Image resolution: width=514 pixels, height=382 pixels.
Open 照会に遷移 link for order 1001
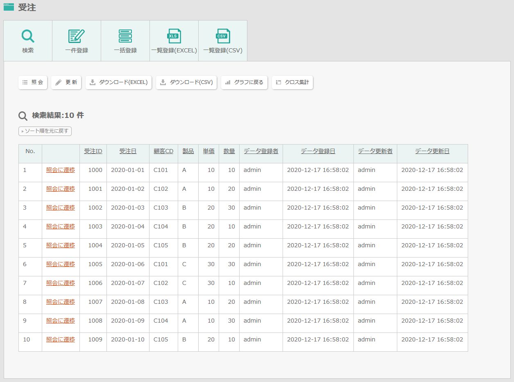tap(61, 189)
